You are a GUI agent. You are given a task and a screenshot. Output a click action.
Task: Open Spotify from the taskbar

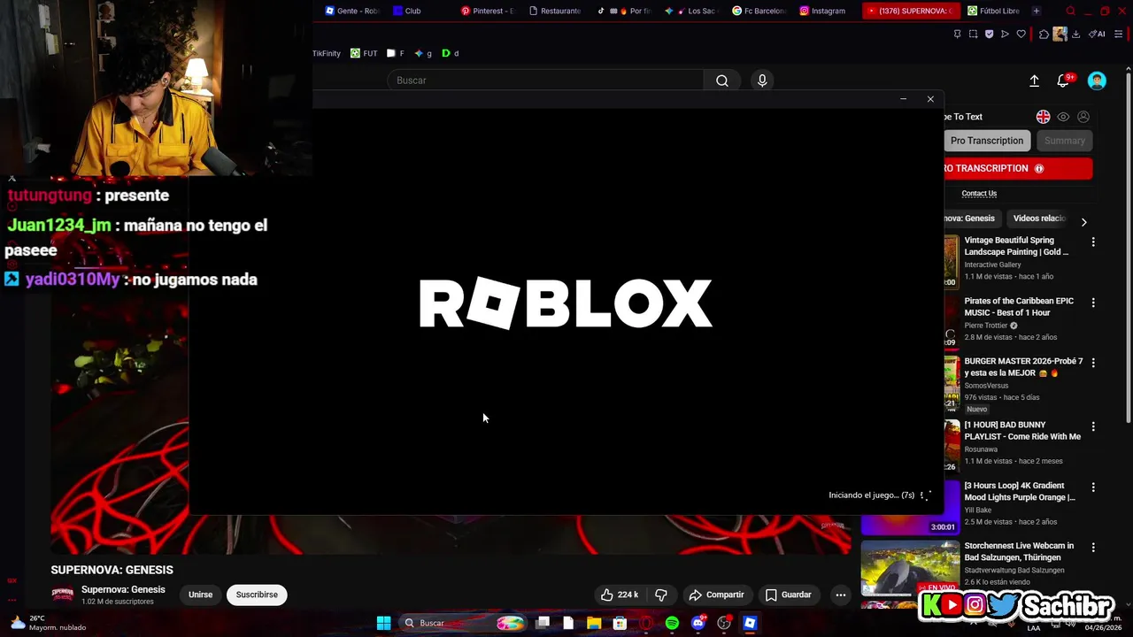pyautogui.click(x=672, y=623)
